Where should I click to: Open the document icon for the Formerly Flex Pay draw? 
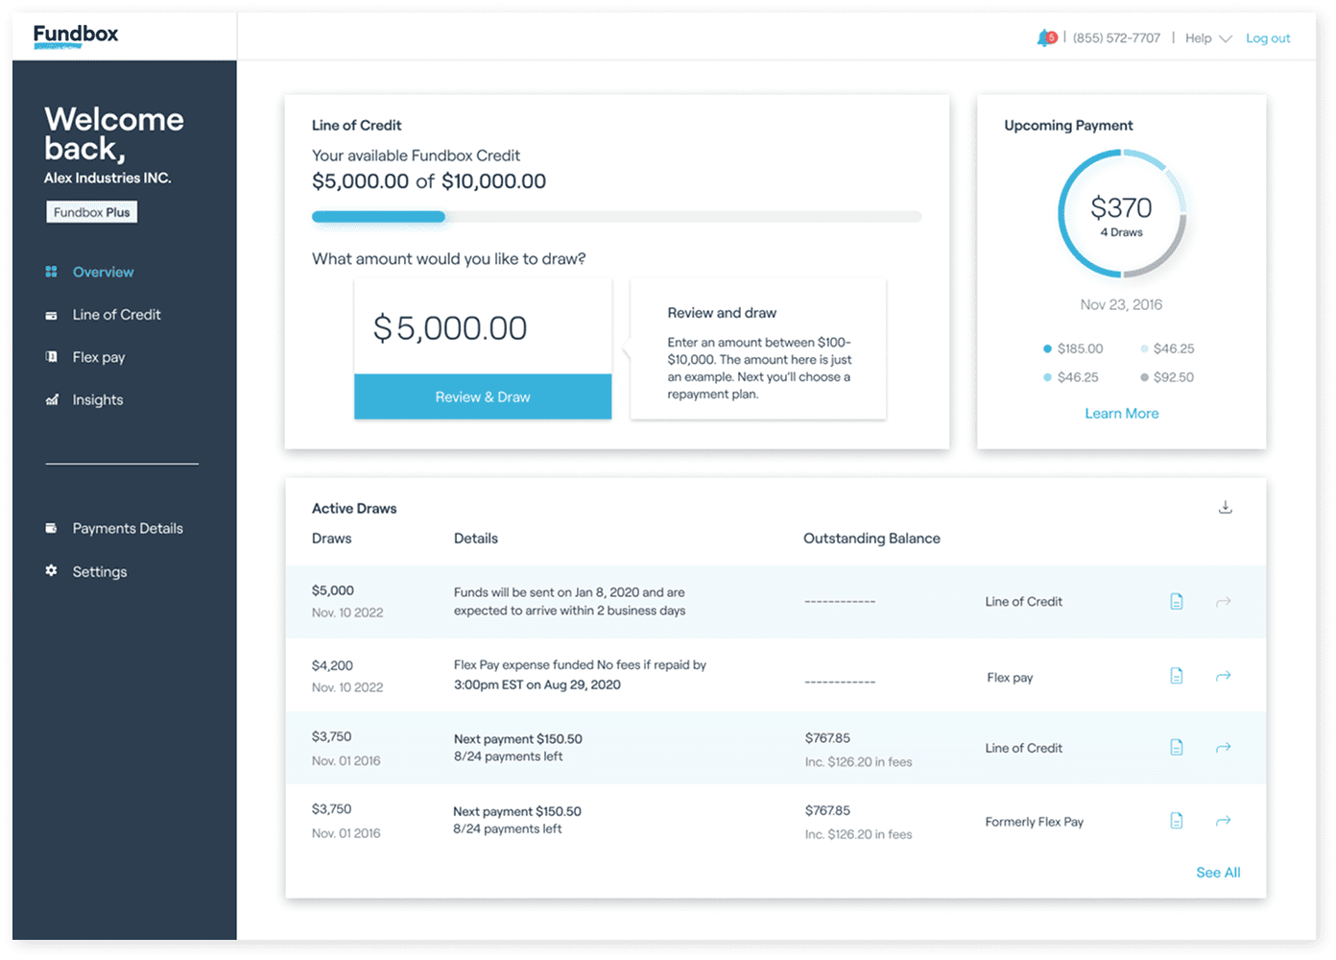(x=1177, y=821)
